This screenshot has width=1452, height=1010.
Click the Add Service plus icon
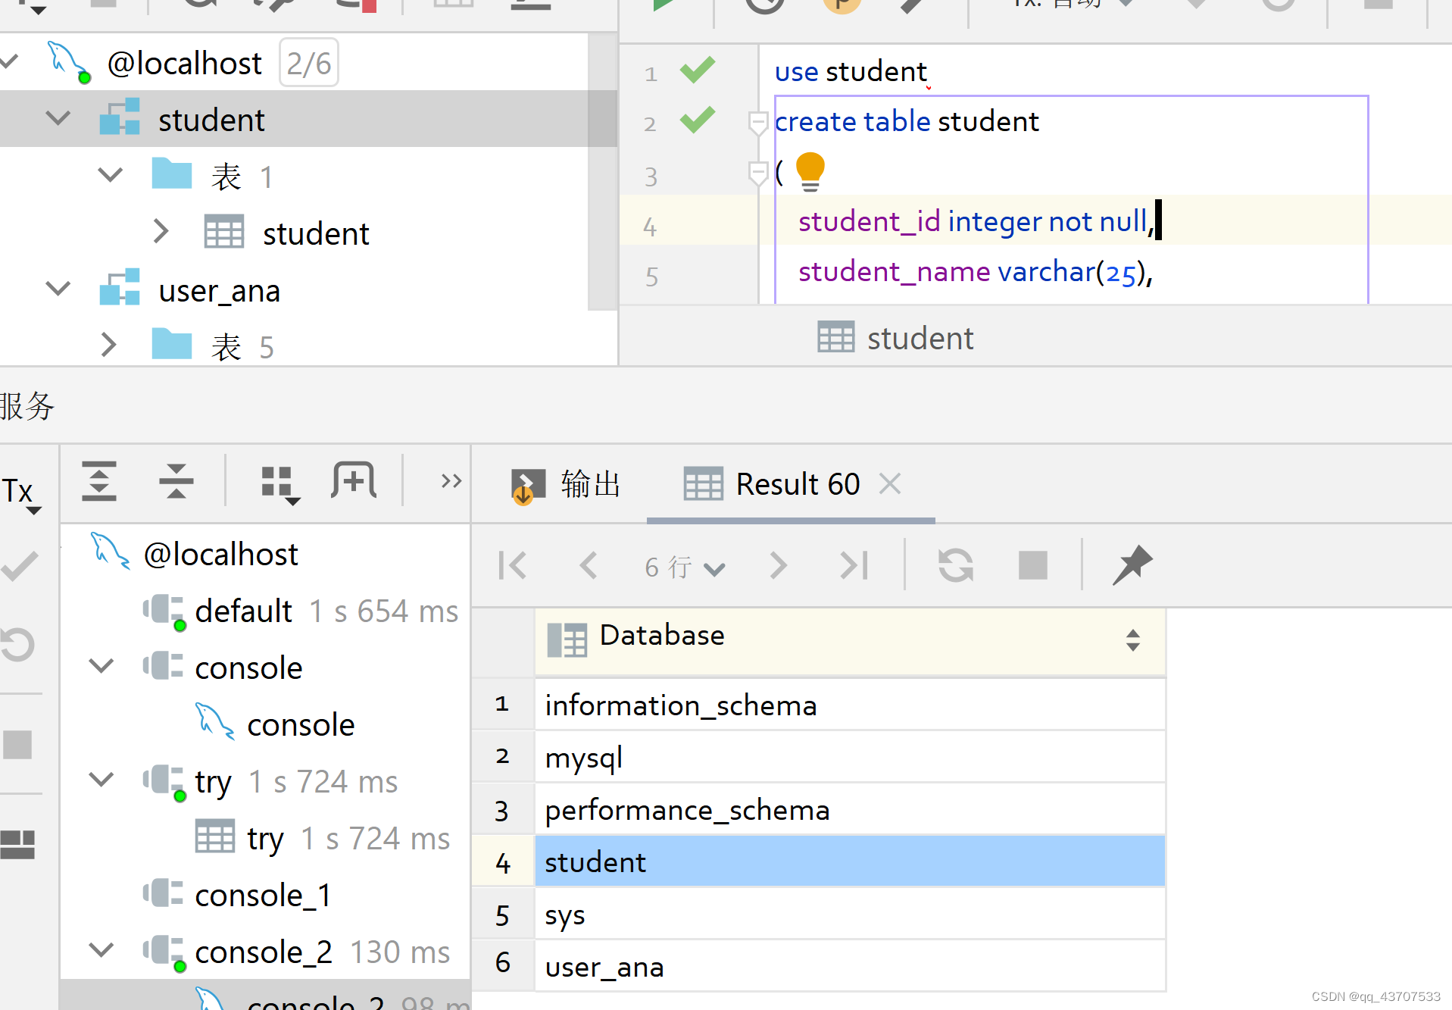pyautogui.click(x=354, y=480)
